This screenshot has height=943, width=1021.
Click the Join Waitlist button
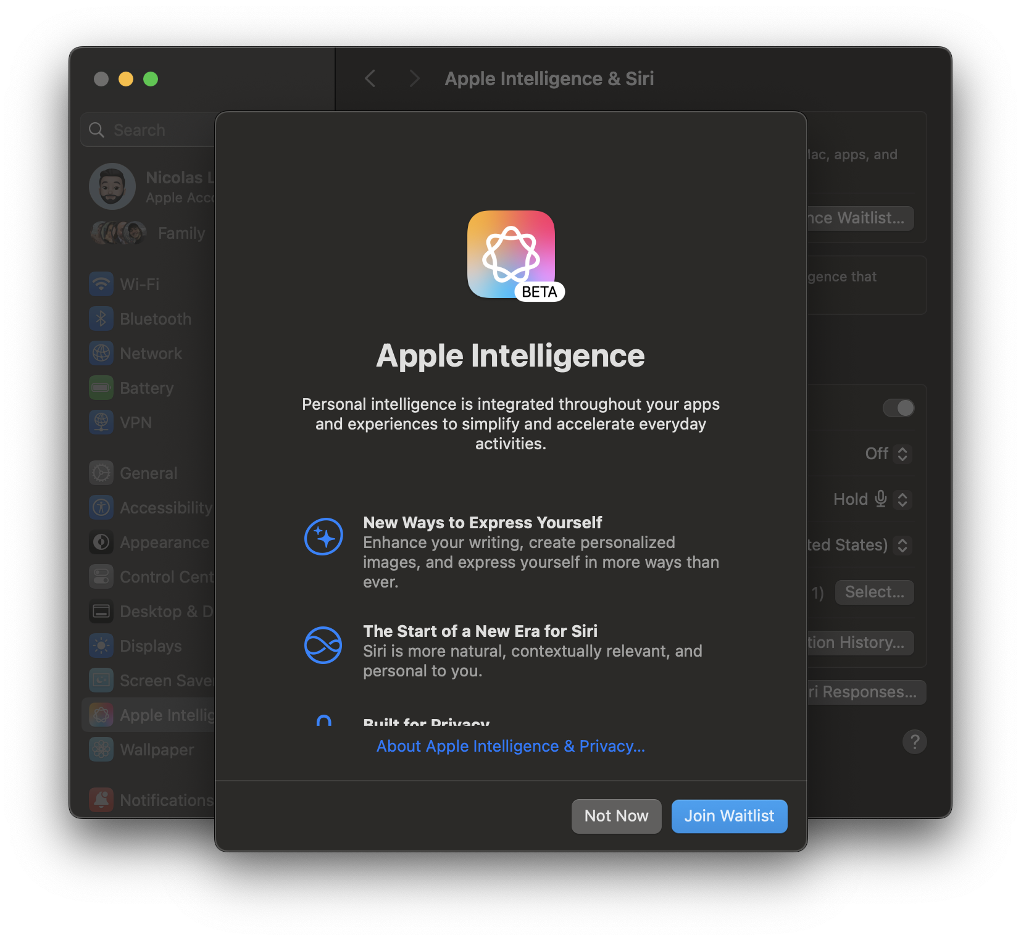tap(729, 816)
